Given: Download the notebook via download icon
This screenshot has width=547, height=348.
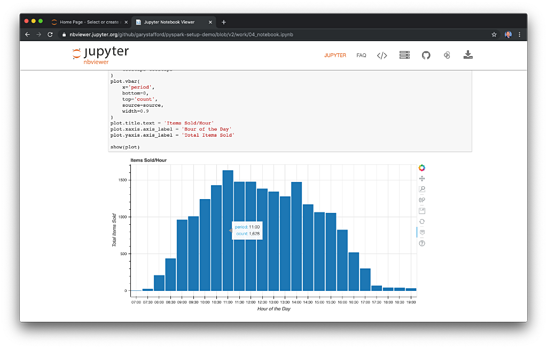Looking at the screenshot, I should point(468,55).
